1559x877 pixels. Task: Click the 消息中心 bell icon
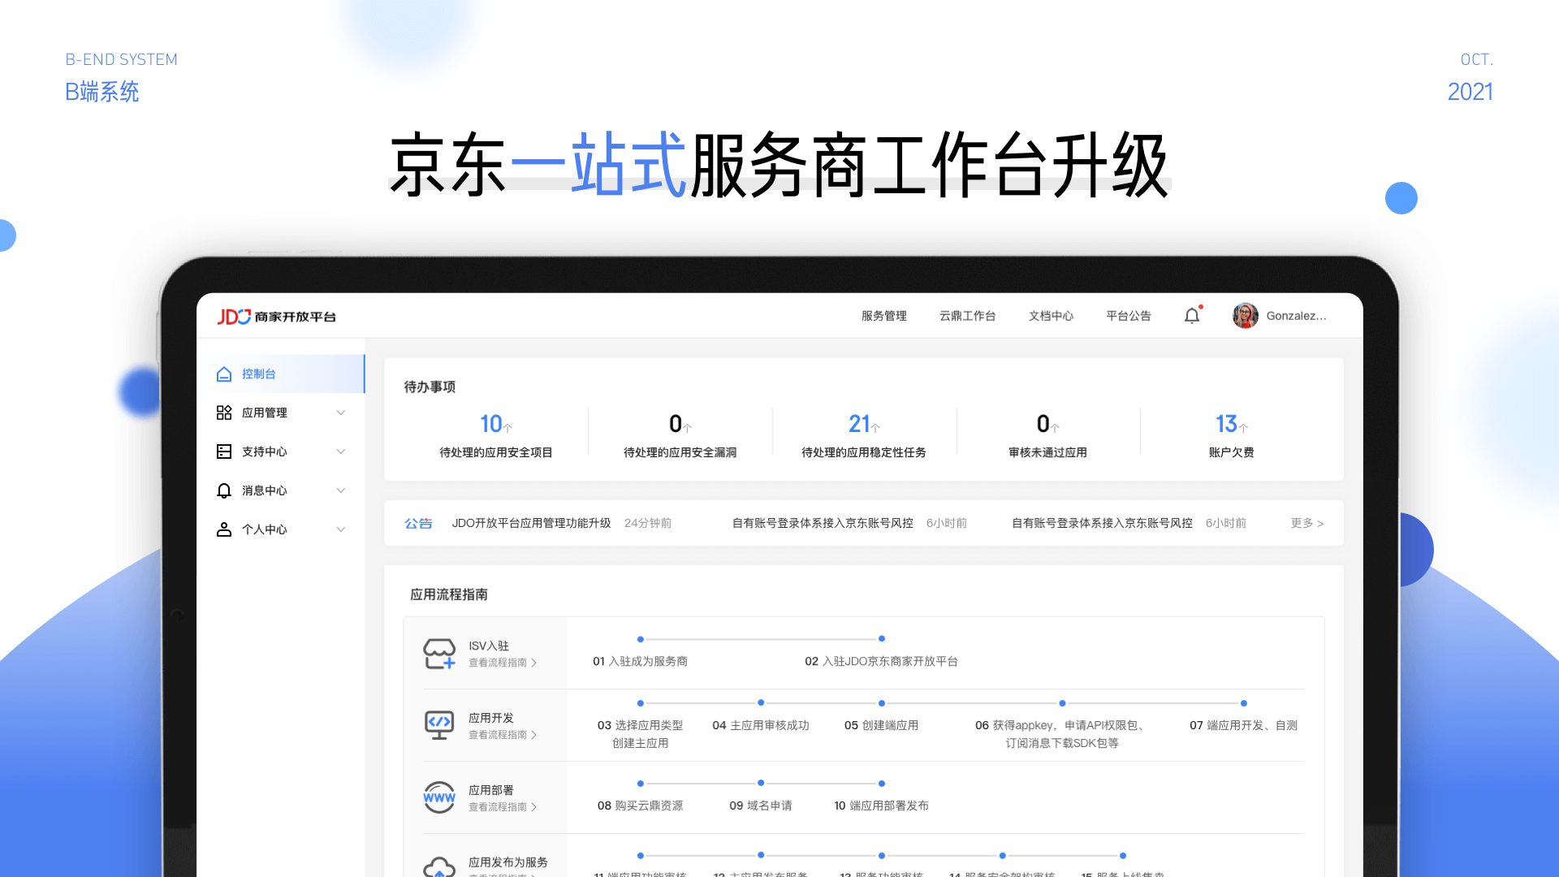pyautogui.click(x=224, y=490)
